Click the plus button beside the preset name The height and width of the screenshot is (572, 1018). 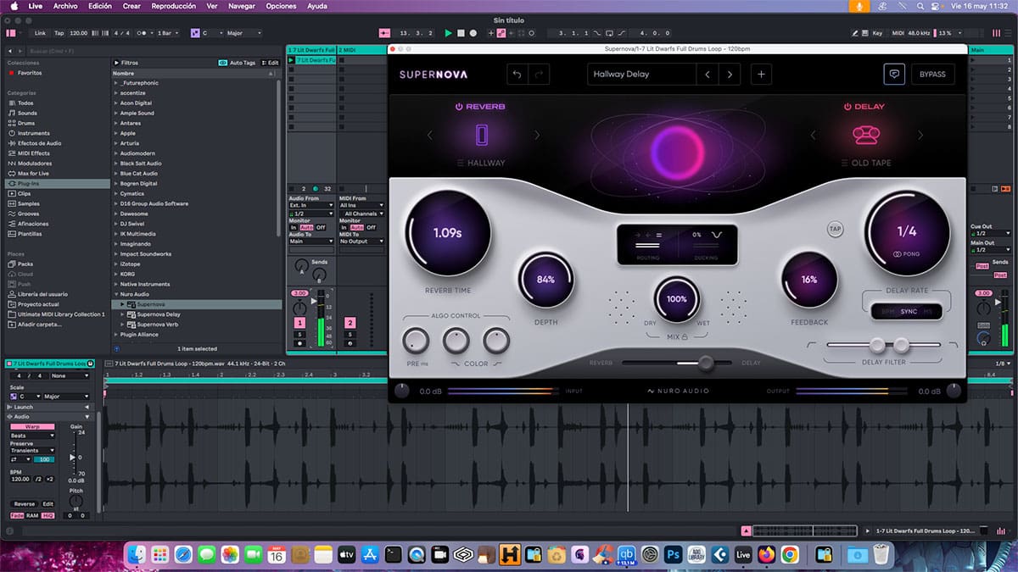tap(761, 75)
